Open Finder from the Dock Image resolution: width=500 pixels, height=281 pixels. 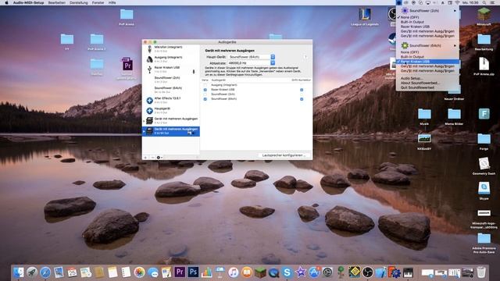pyautogui.click(x=18, y=272)
